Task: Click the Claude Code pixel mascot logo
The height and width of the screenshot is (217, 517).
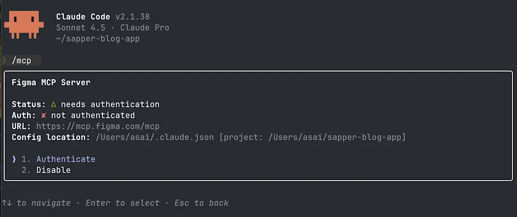Action: (24, 24)
